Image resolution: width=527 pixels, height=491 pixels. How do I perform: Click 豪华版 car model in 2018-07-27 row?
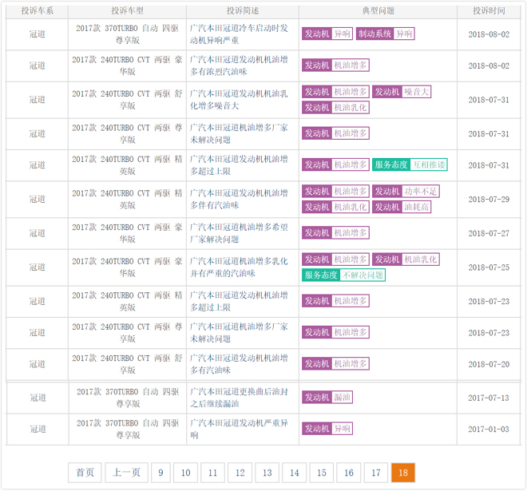tap(128, 233)
